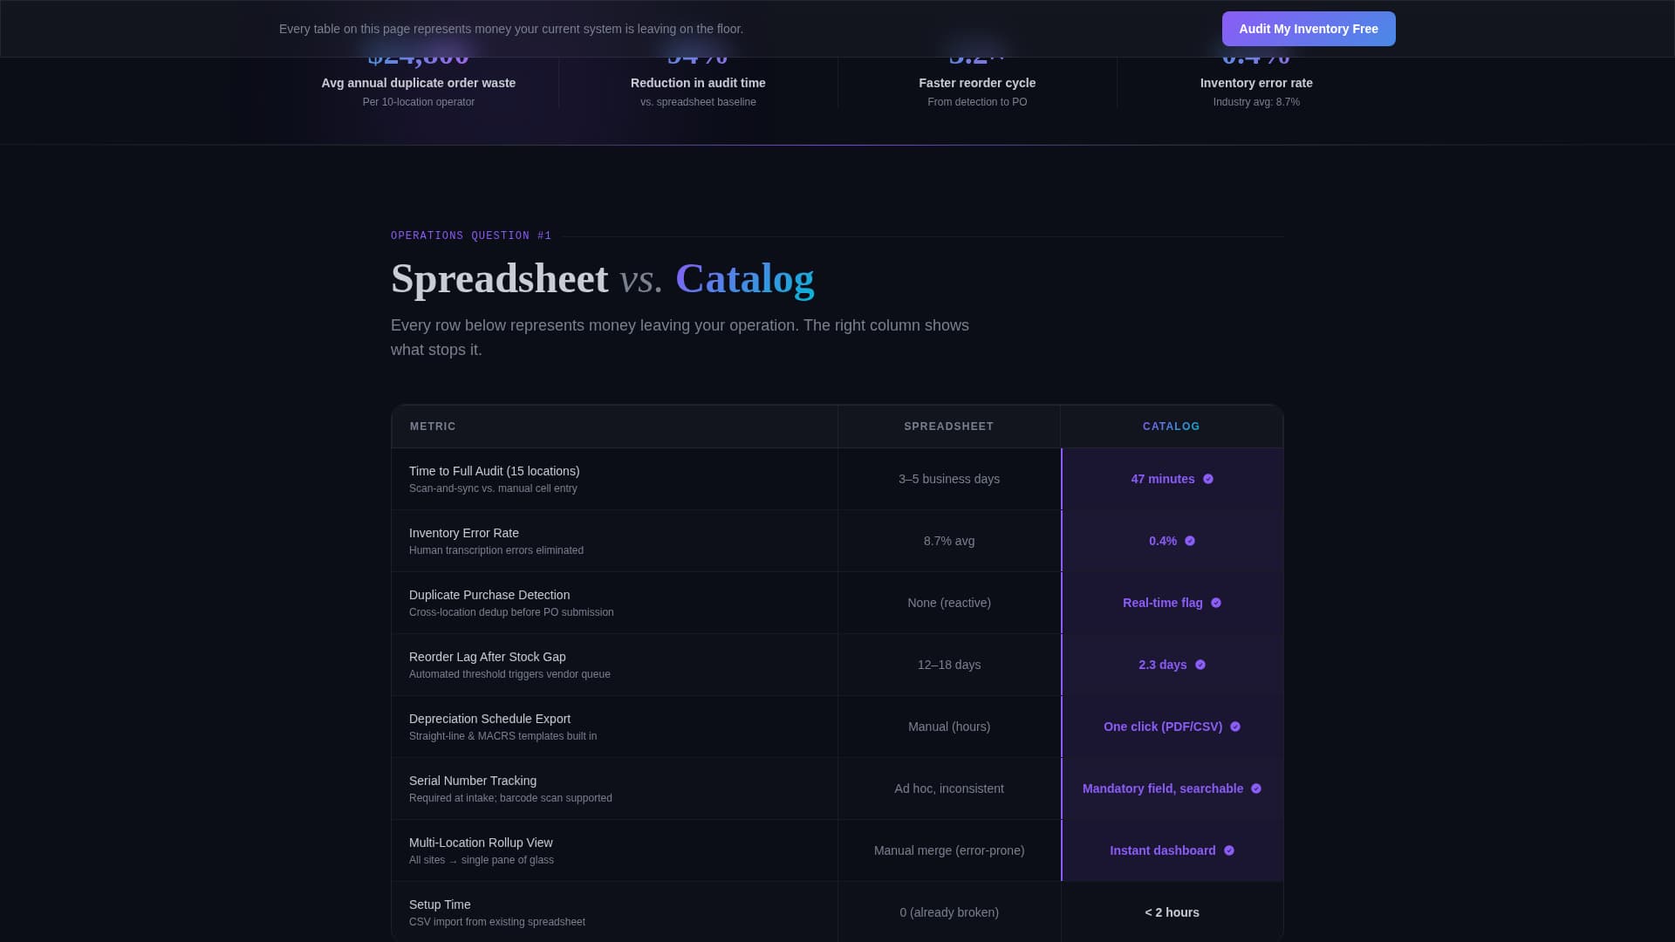Click the 'Manual merge (error-prone)' cell

tap(949, 850)
